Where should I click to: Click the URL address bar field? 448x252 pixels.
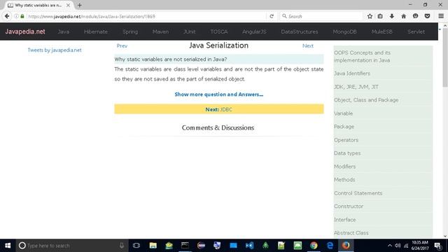point(146,16)
